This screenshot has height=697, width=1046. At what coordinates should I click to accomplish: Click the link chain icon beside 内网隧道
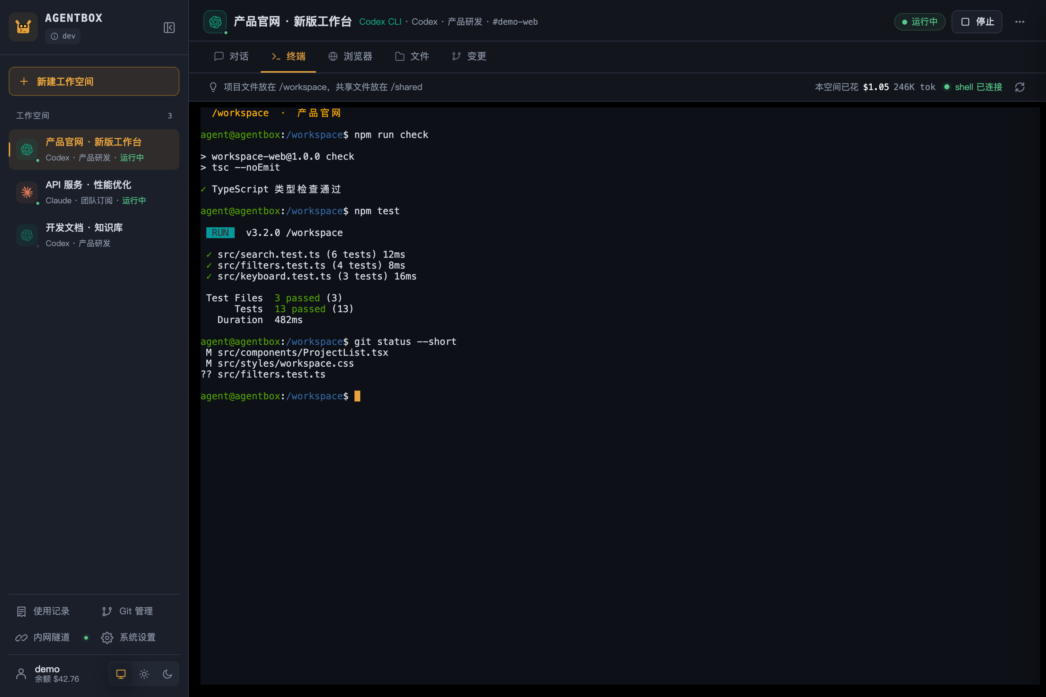coord(21,638)
